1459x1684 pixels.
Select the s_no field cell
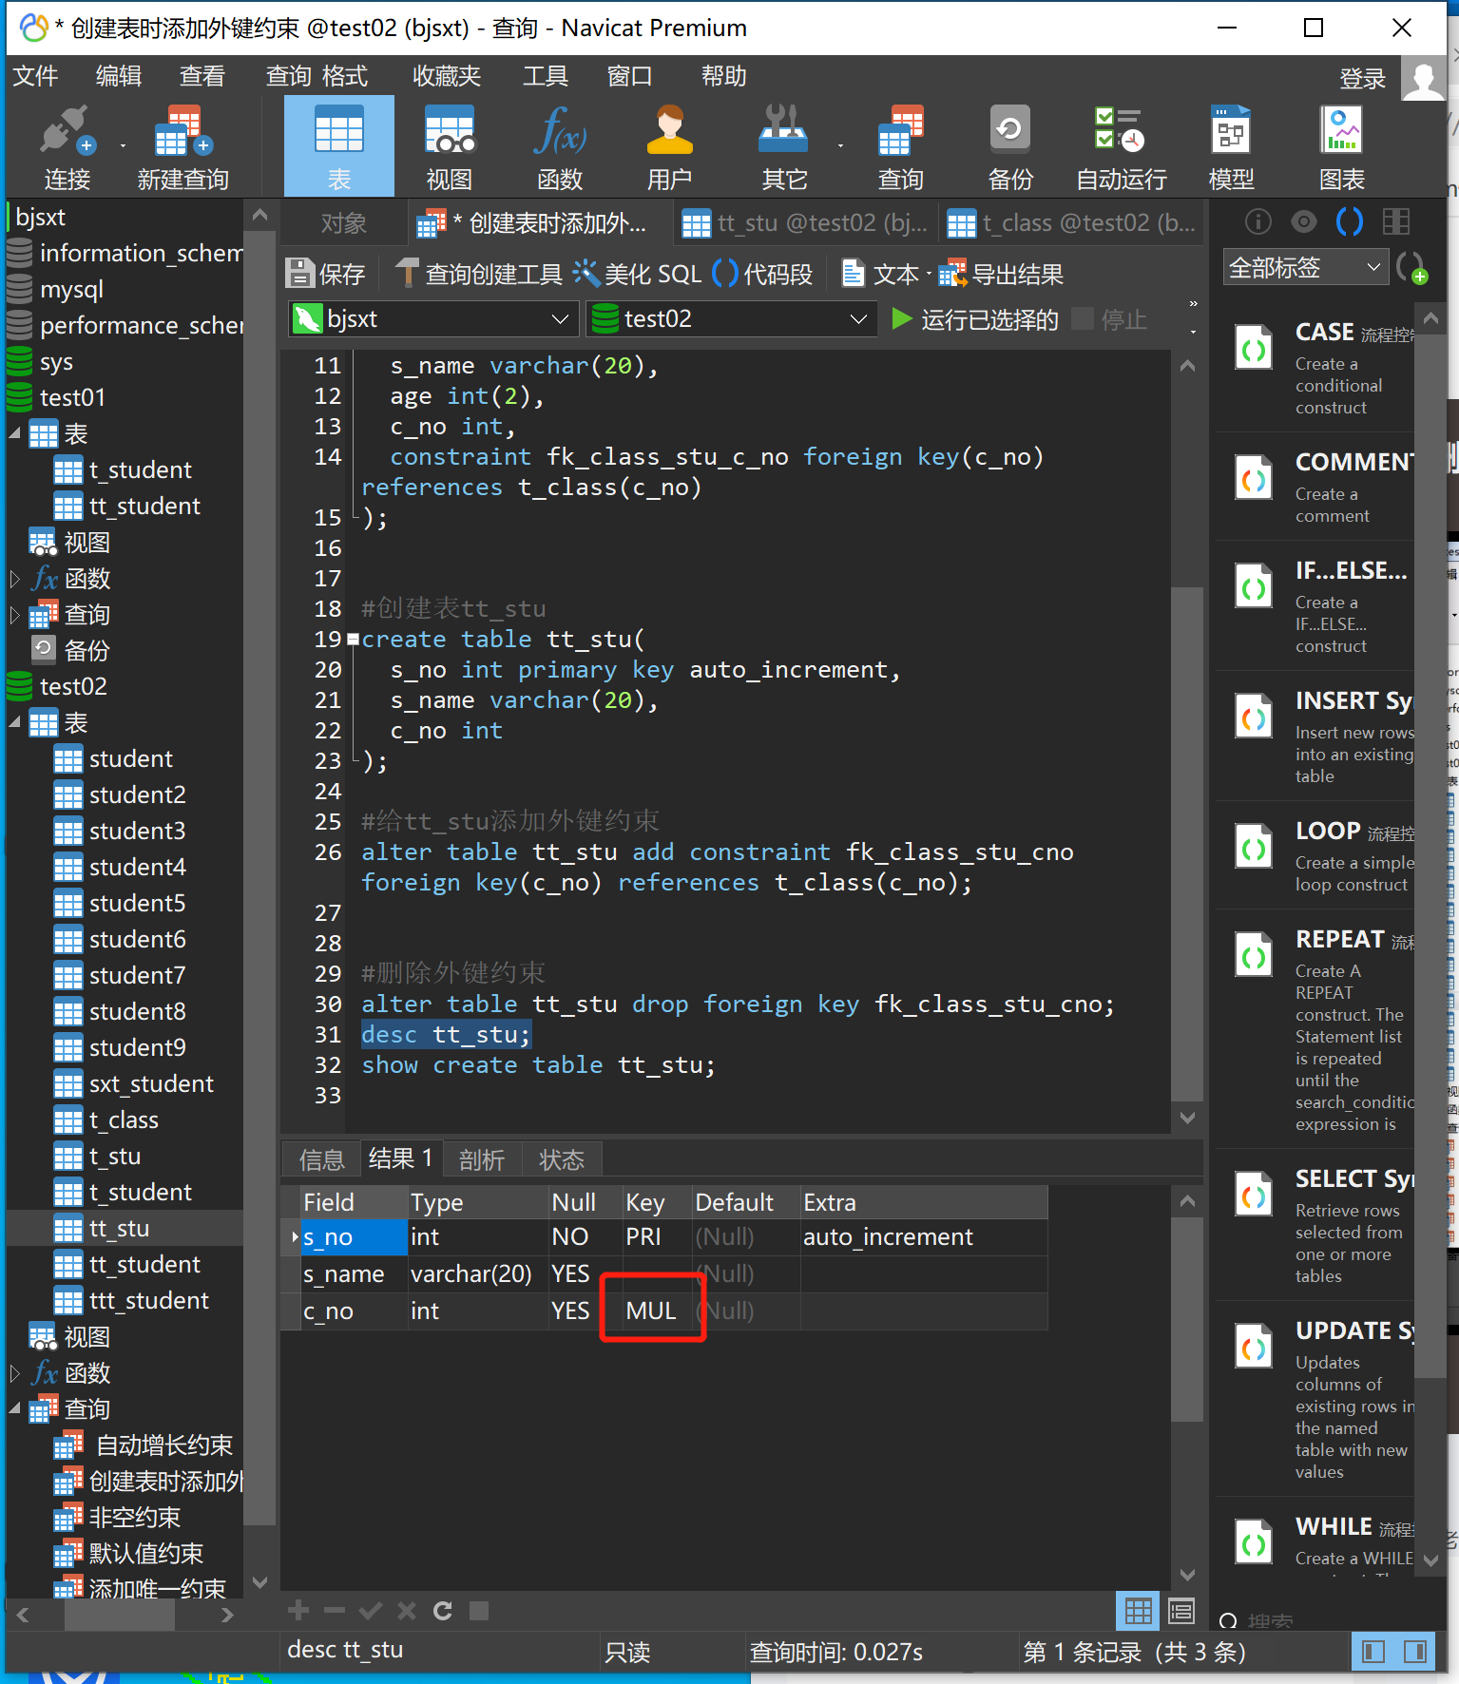coord(354,1236)
